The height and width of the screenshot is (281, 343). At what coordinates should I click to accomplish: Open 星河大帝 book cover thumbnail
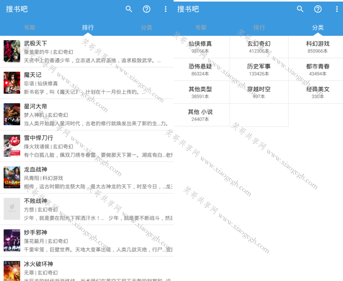pyautogui.click(x=12, y=114)
